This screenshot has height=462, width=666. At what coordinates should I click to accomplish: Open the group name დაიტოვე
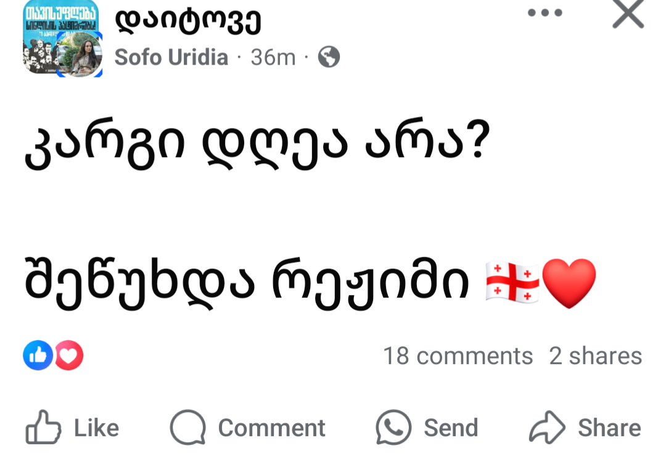188,23
